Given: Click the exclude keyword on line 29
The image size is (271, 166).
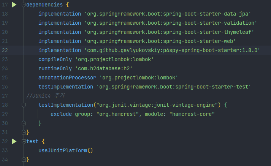Looking at the screenshot, I should pyautogui.click(x=61, y=114).
